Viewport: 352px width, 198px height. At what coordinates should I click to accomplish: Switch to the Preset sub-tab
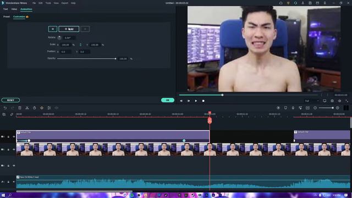pos(7,16)
